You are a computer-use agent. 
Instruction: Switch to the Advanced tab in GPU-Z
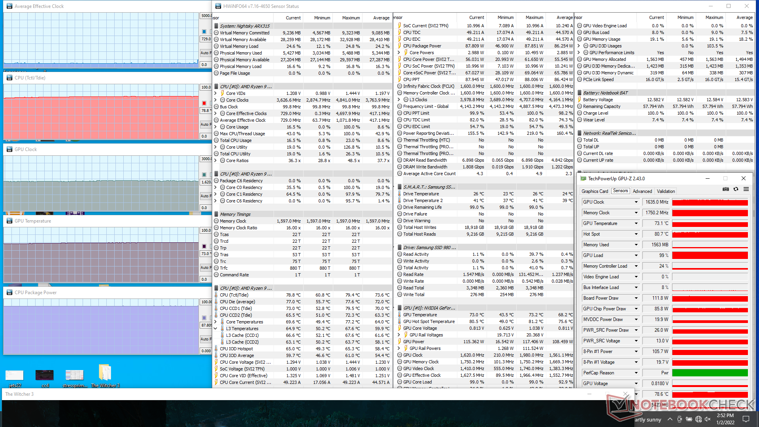click(642, 191)
